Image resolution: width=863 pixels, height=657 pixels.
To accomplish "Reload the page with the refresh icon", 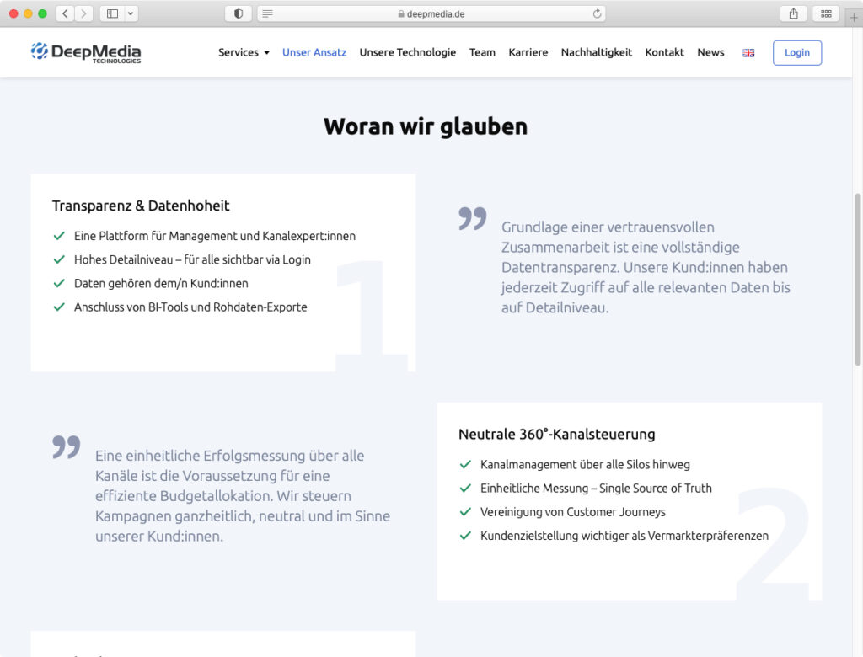I will [x=597, y=13].
